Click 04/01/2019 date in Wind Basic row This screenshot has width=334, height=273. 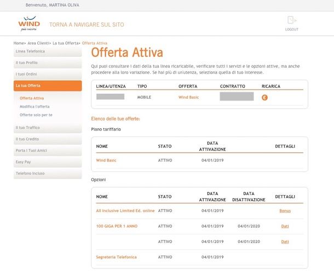(212, 160)
